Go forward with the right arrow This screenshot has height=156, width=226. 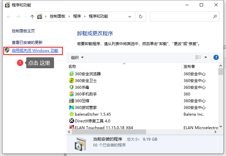pos(18,17)
